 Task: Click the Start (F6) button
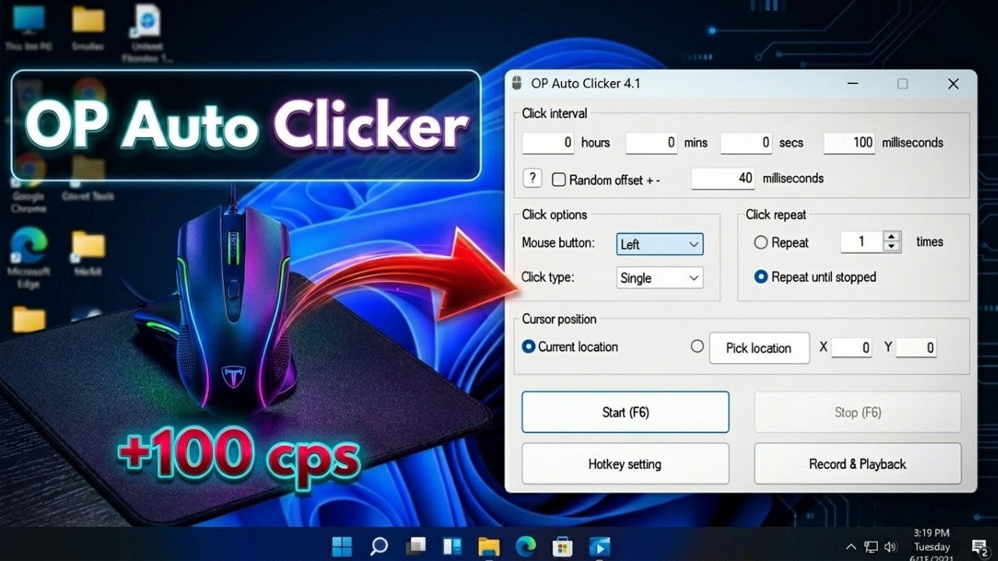(x=625, y=412)
